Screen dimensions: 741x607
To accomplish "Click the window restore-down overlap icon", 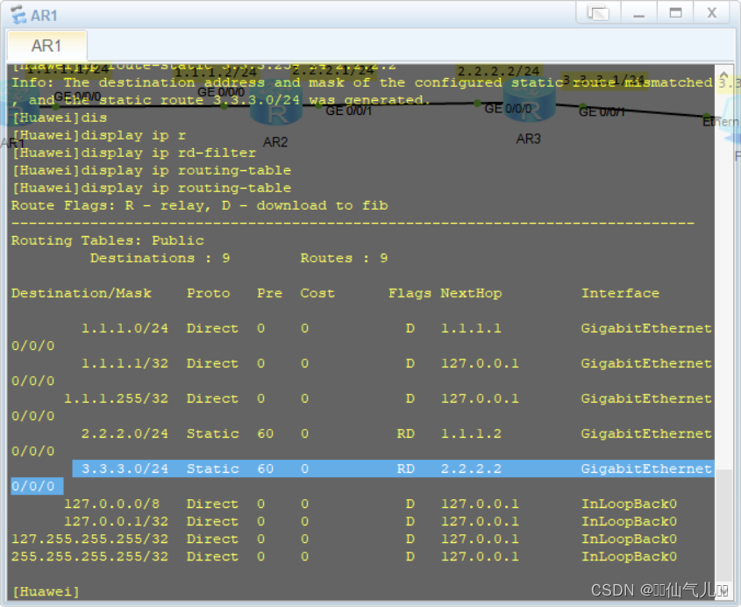I will [x=598, y=13].
